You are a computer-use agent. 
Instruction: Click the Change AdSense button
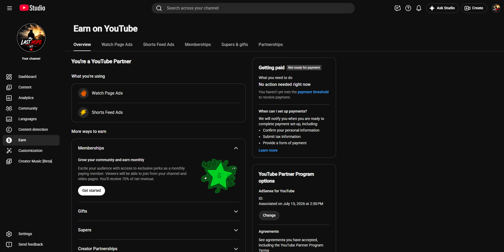coord(269,216)
